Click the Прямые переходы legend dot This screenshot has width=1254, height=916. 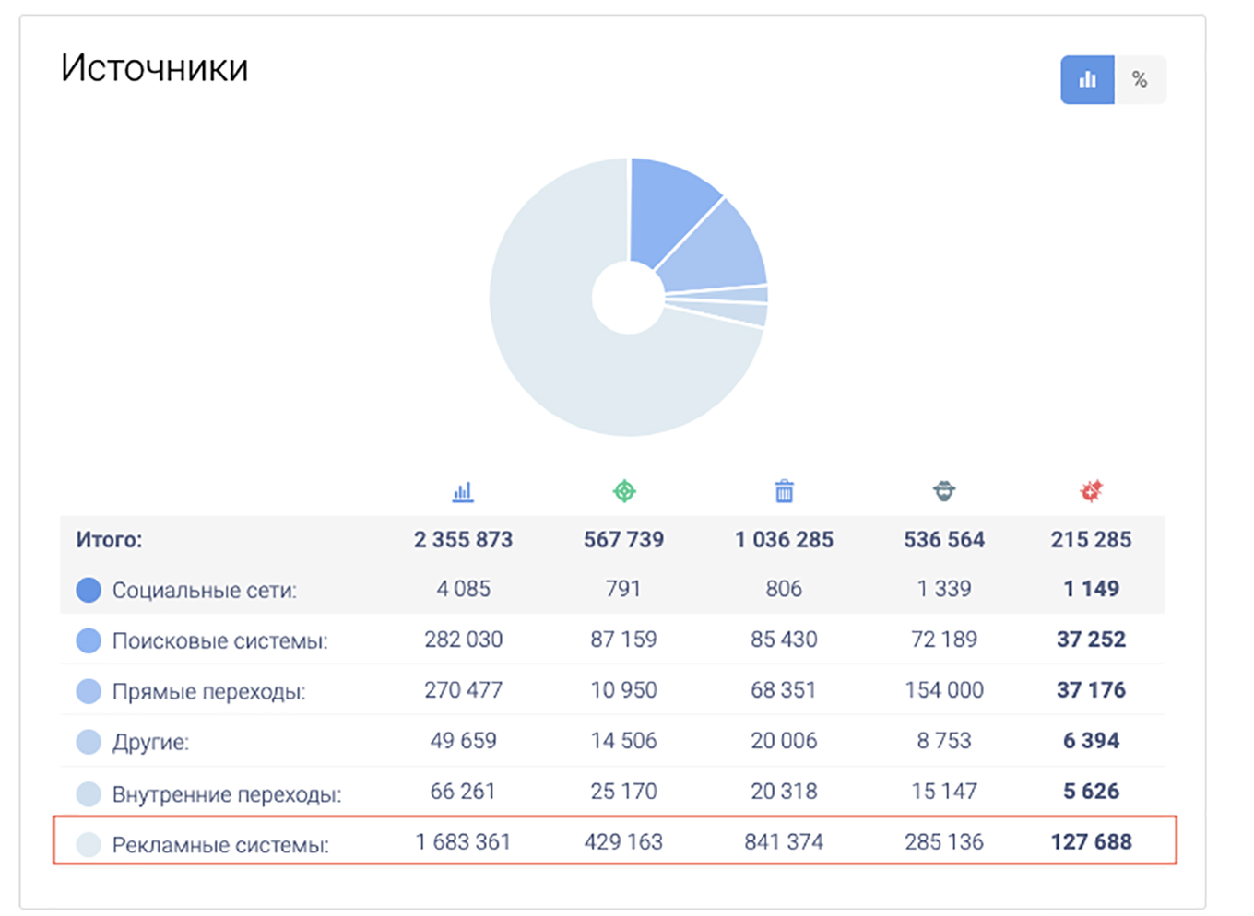pos(89,691)
